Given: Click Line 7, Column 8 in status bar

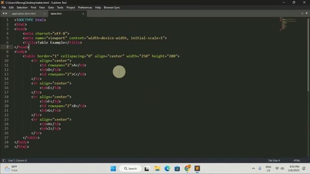Looking at the screenshot, I should 17,160.
